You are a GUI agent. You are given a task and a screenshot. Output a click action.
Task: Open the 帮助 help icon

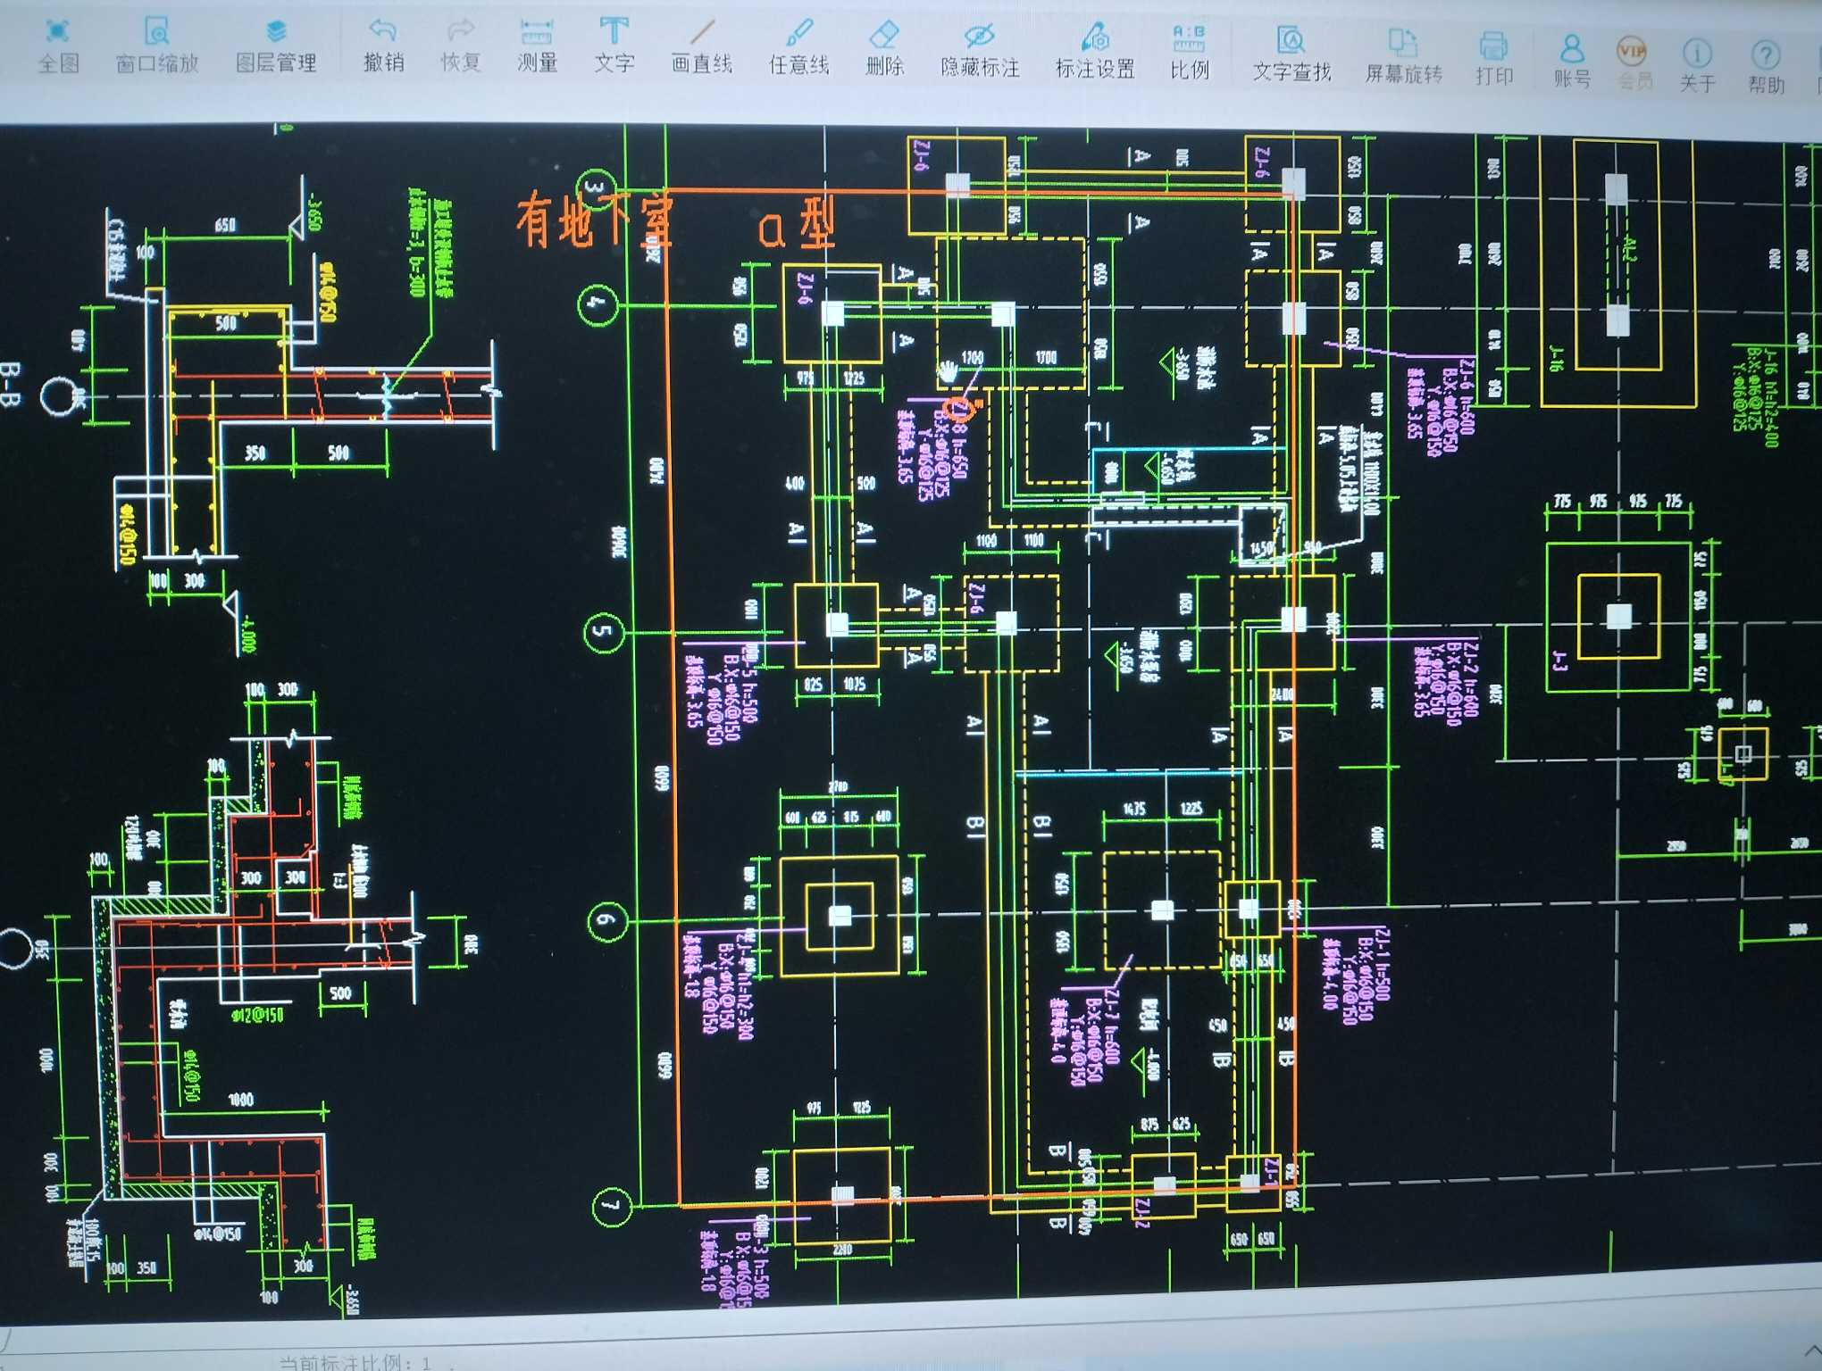(1766, 68)
